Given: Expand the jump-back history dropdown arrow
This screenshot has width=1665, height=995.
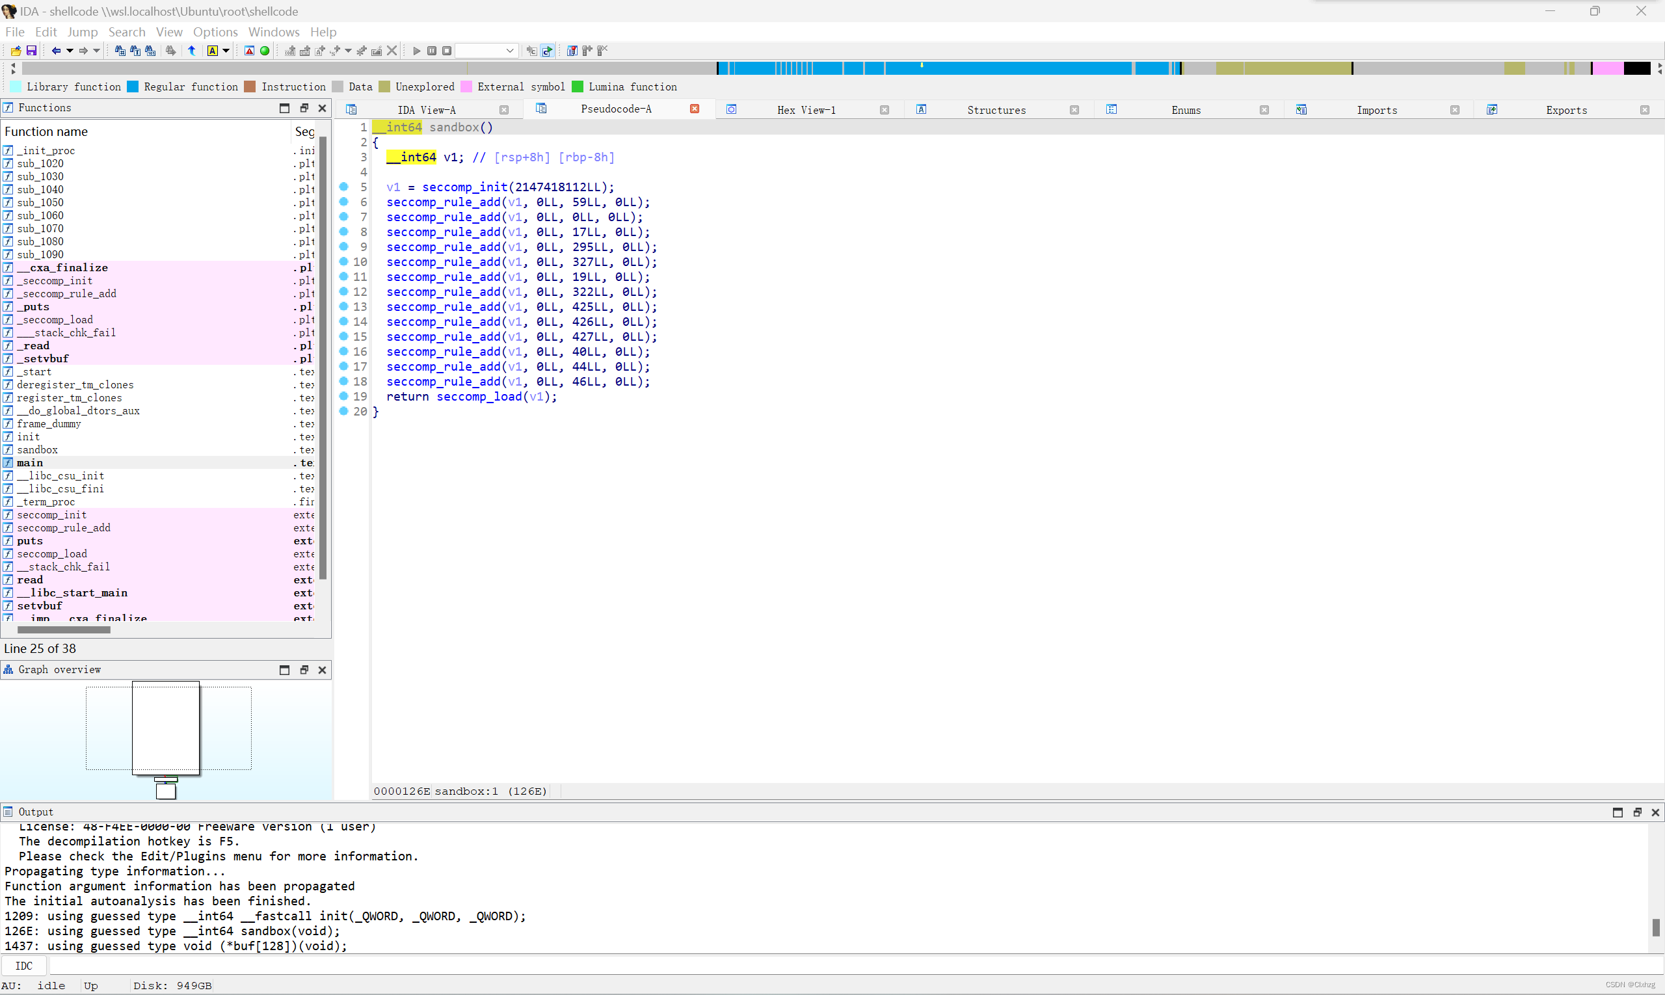Looking at the screenshot, I should point(69,51).
